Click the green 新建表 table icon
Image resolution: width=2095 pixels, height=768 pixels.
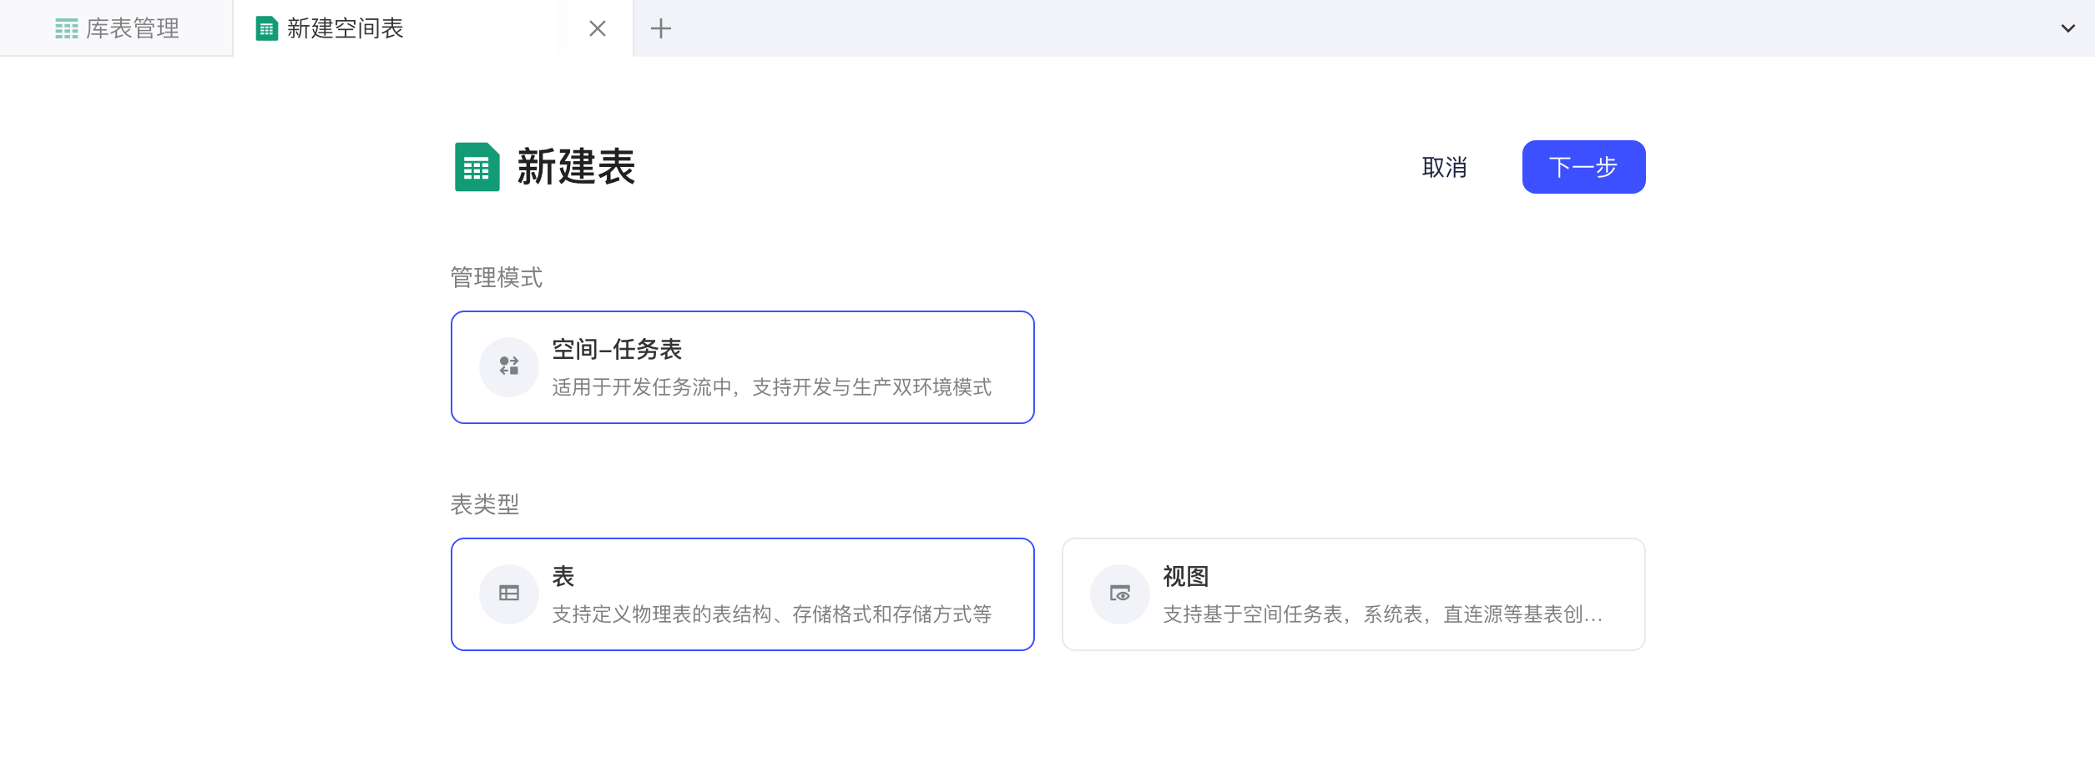[x=477, y=167]
